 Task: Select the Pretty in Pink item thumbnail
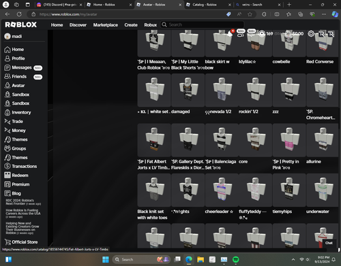[289, 140]
